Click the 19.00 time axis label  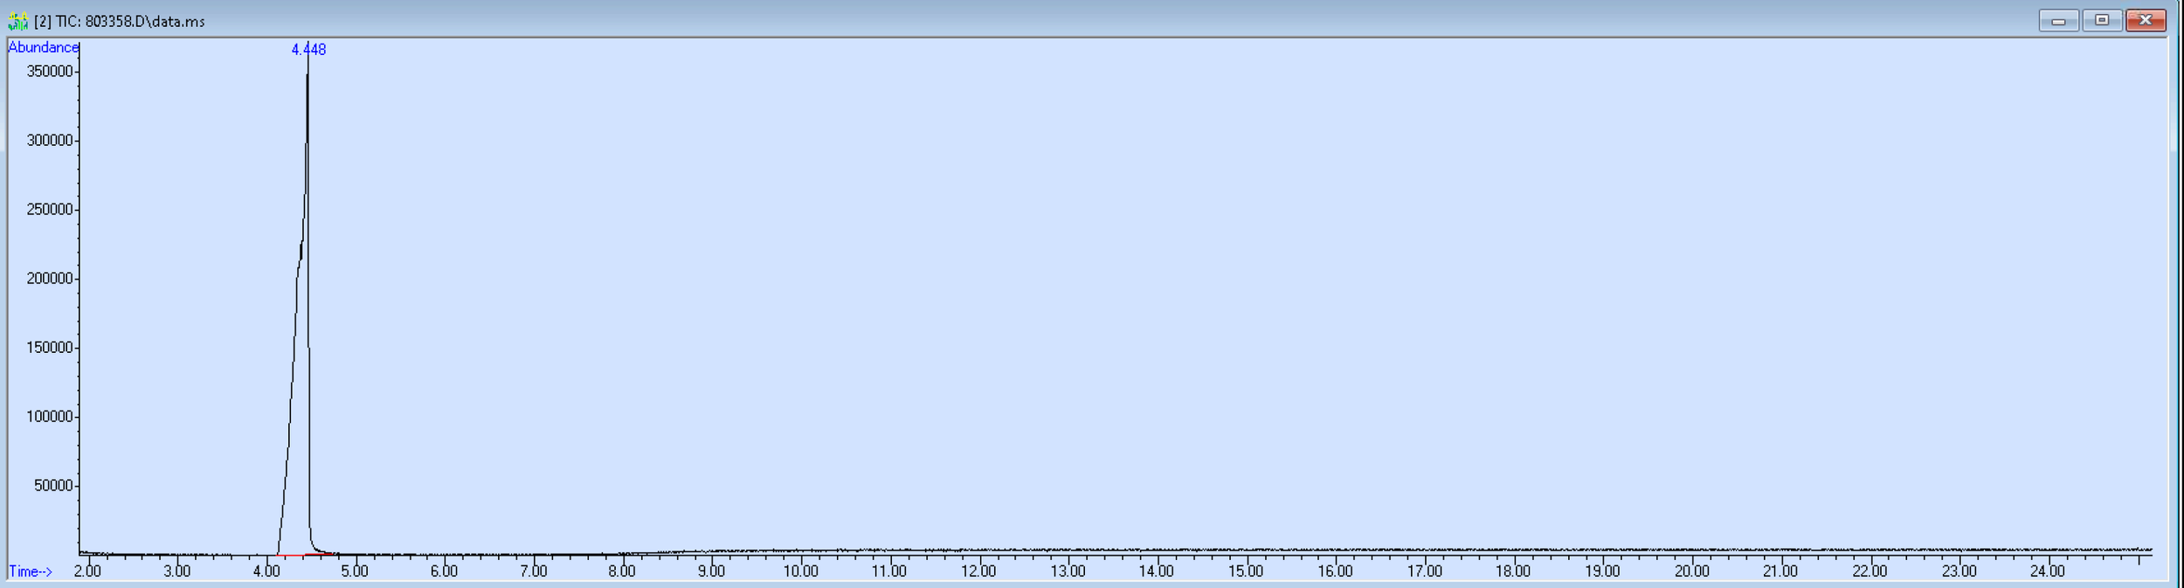pos(1602,571)
